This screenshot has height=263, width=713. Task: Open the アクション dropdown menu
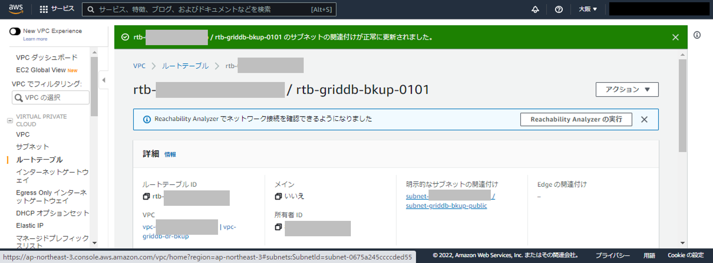click(627, 90)
